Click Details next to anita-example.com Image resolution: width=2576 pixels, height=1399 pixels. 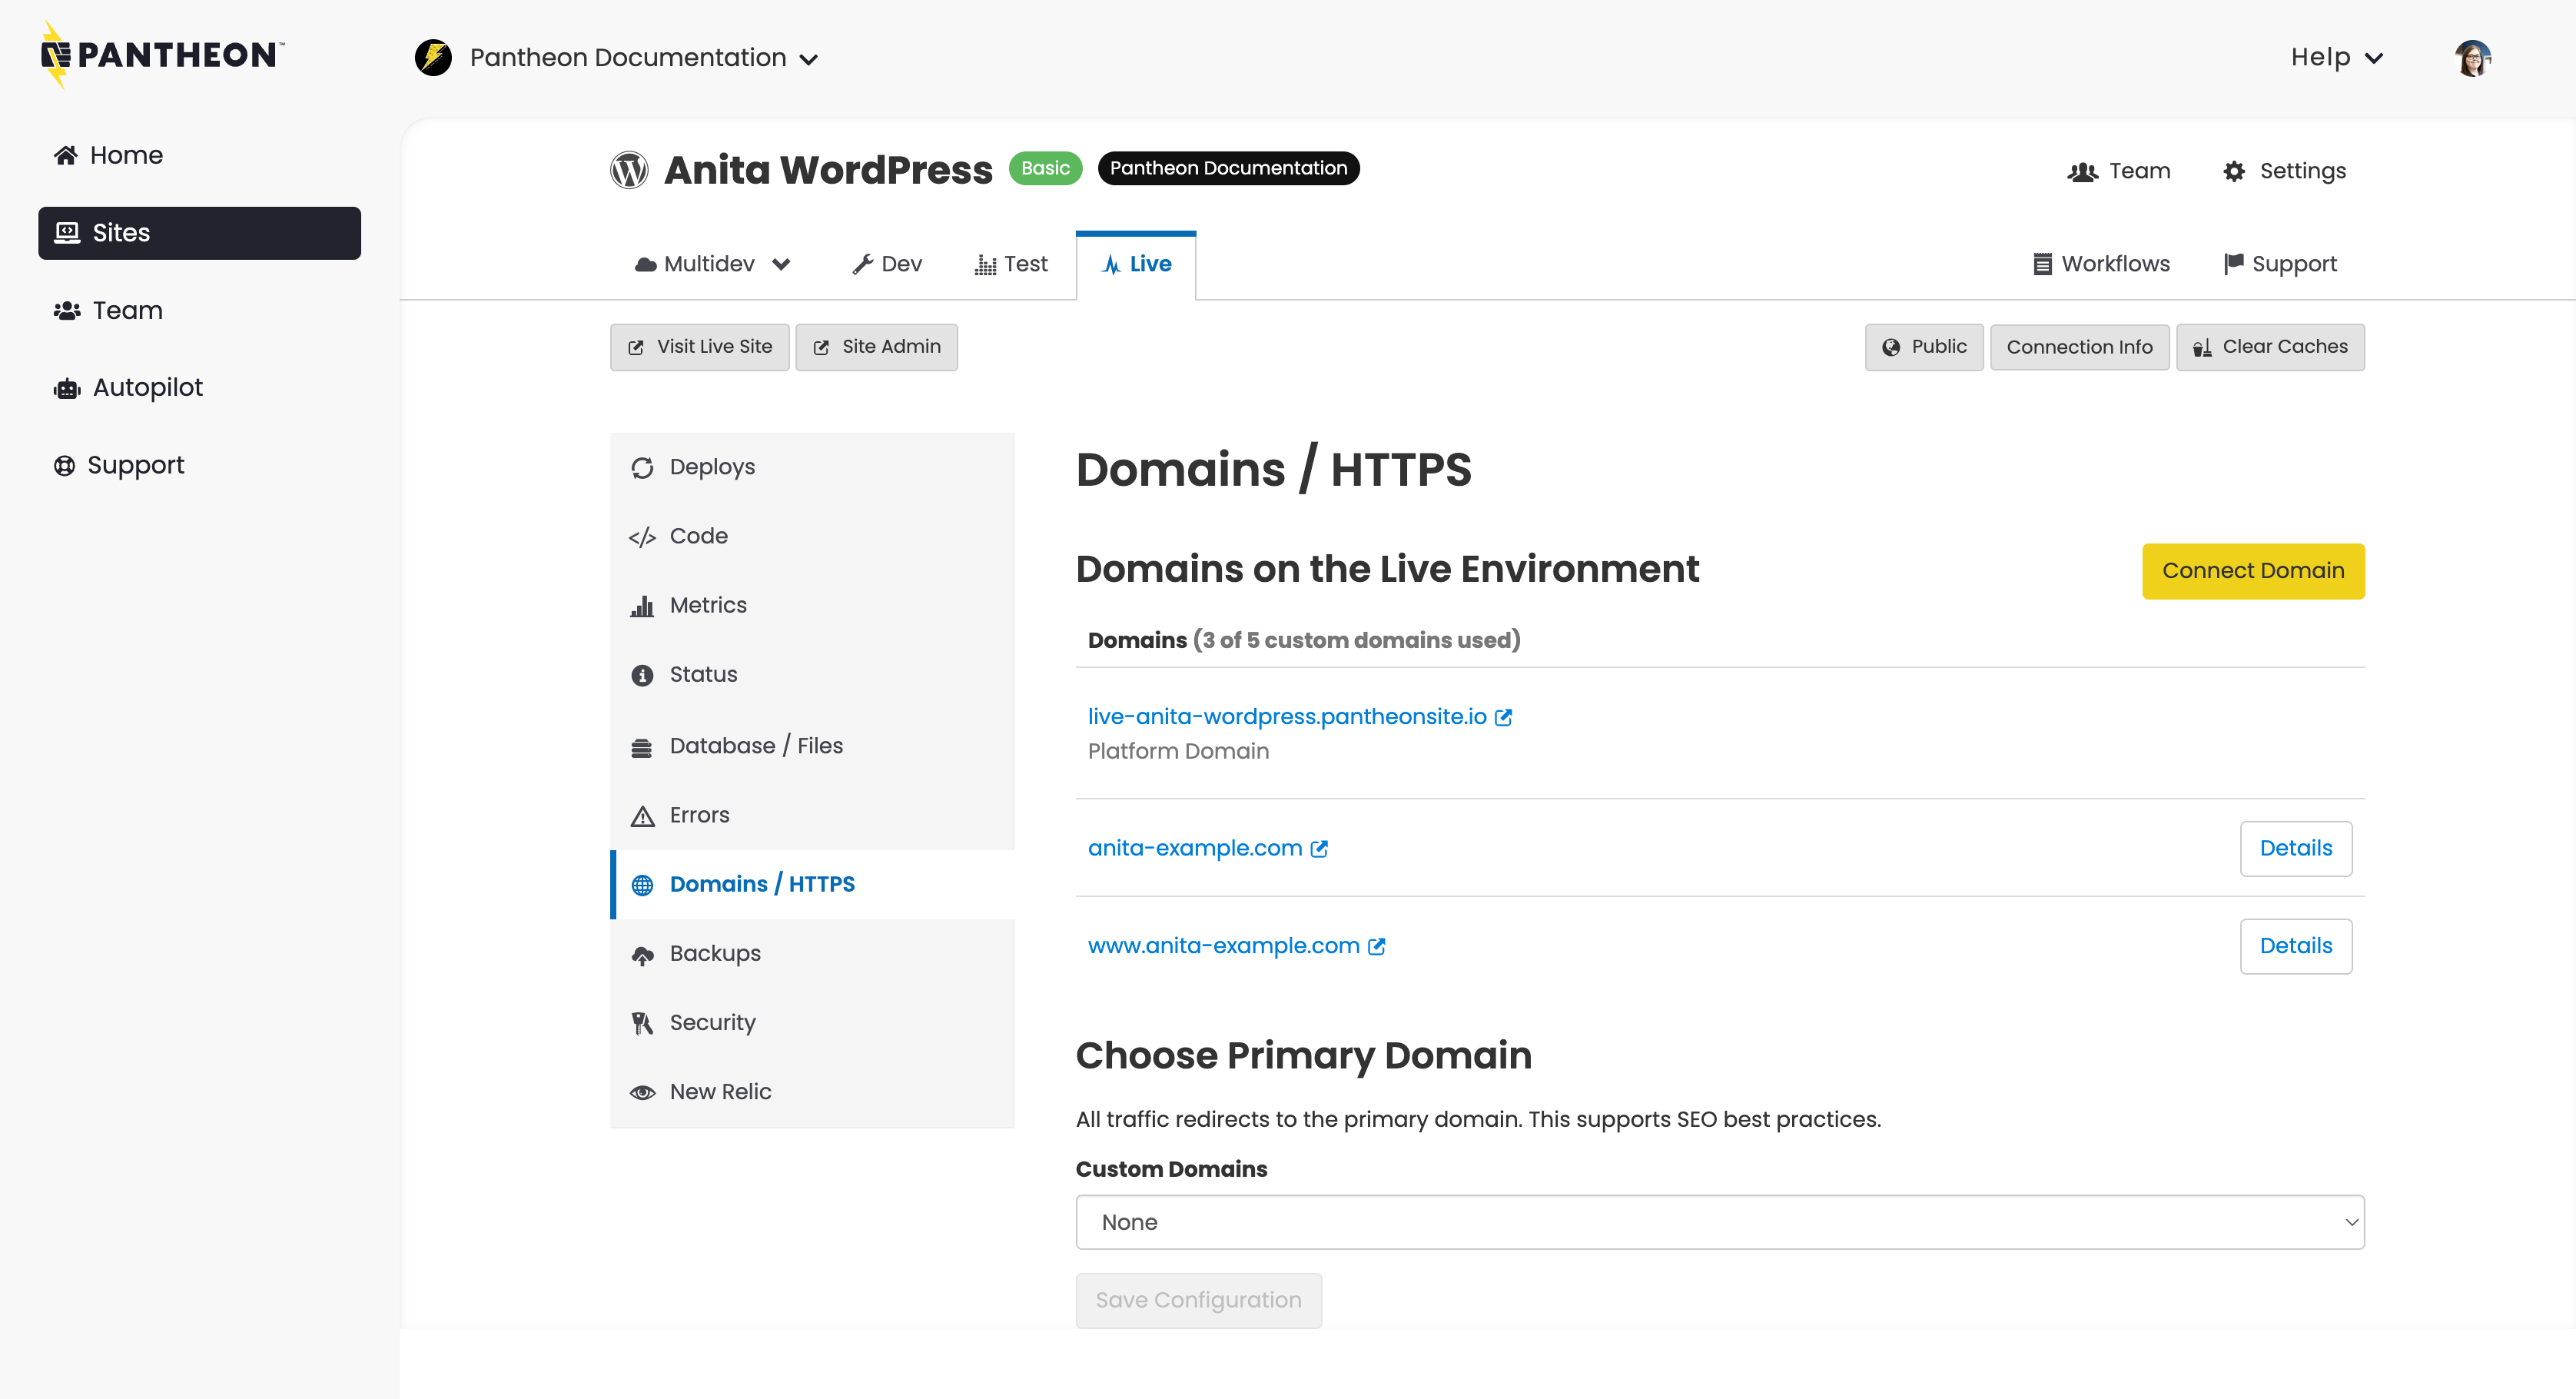pos(2295,848)
